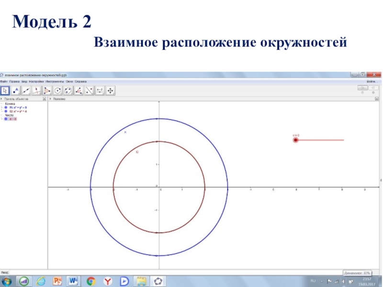Collapse the Коника group in object tree
The height and width of the screenshot is (287, 383).
click(x=2, y=104)
